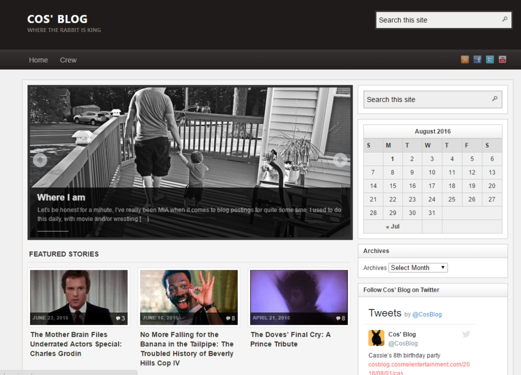This screenshot has width=521, height=375.
Task: Open the Charles Grodin article thumbnail
Action: point(79,297)
